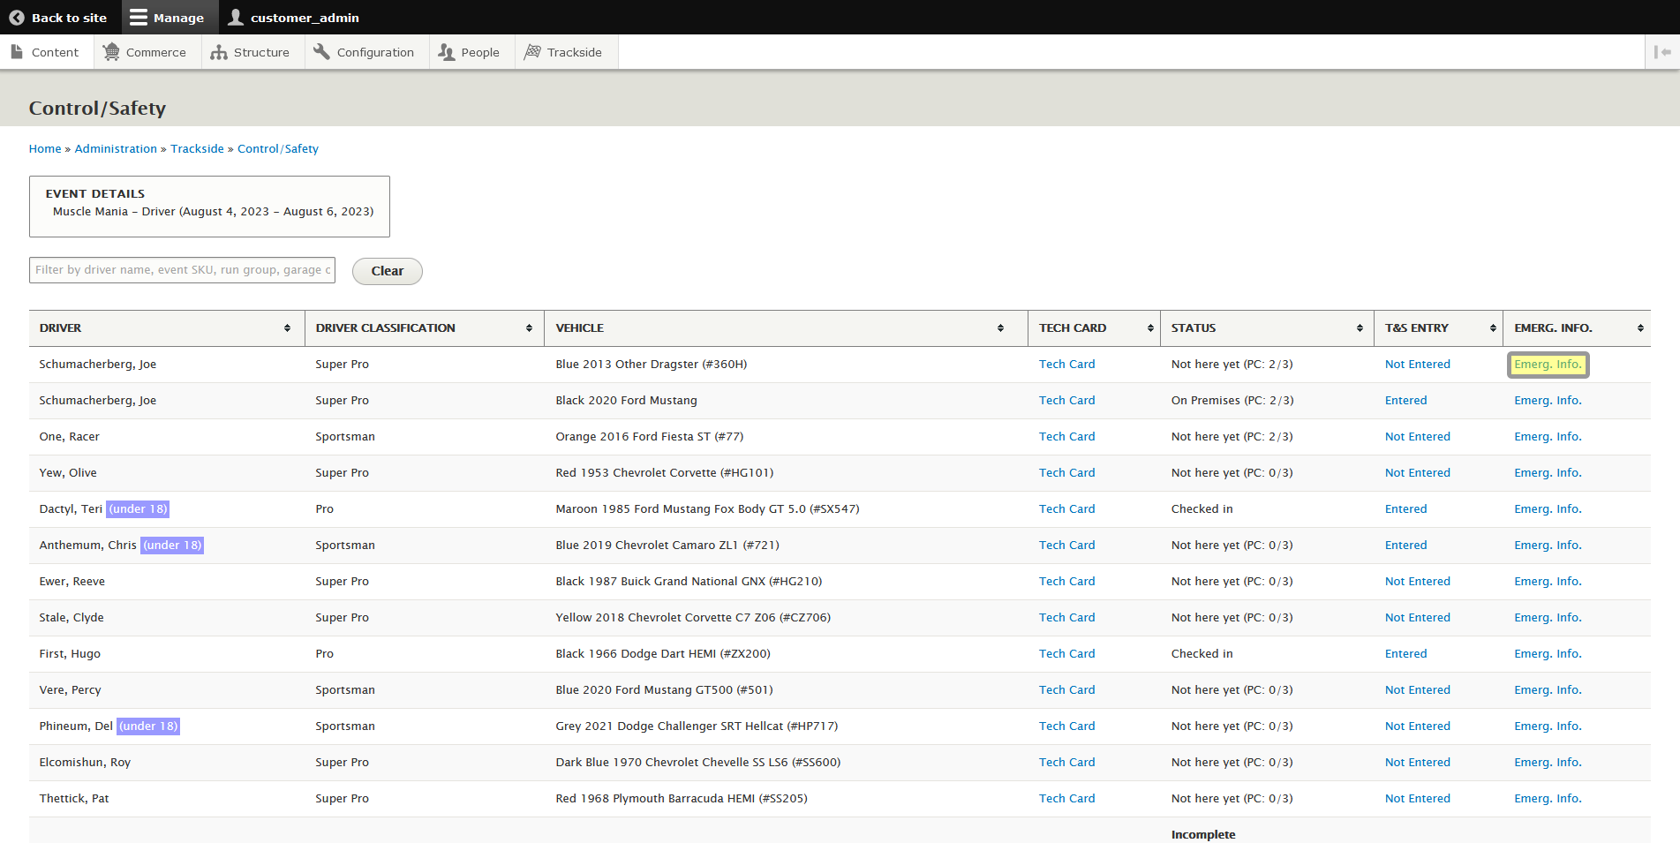1680x843 pixels.
Task: Sort by Emerg. Info. column arrows
Action: [x=1640, y=328]
